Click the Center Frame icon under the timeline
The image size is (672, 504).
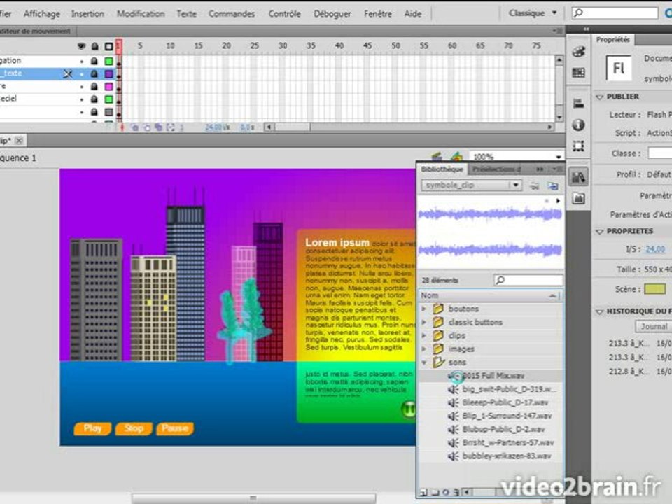click(122, 127)
